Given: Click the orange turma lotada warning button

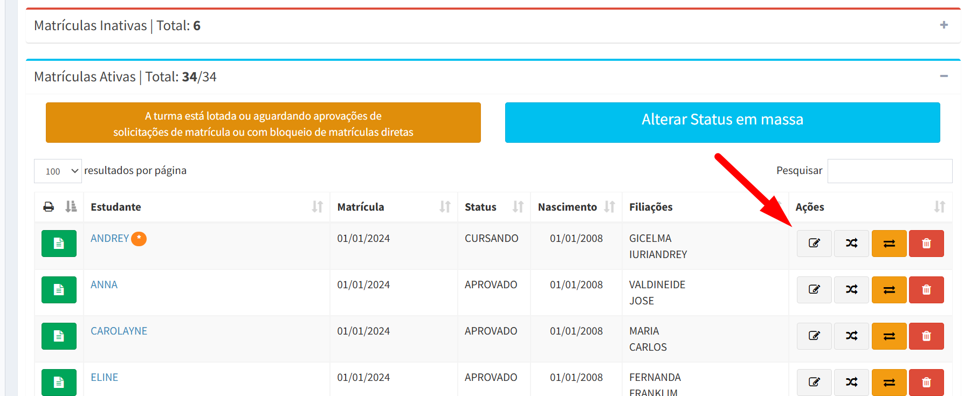Looking at the screenshot, I should click(x=263, y=122).
